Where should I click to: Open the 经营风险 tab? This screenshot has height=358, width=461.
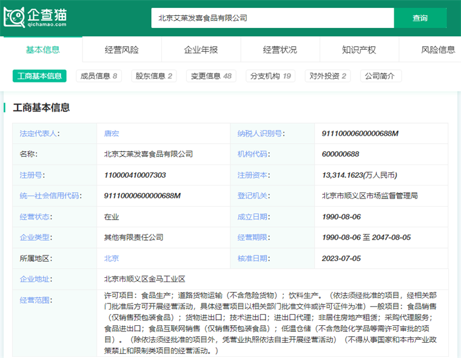pos(122,50)
